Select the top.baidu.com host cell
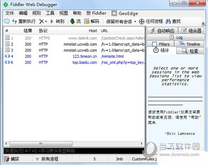This screenshot has width=208, height=165. point(85,62)
